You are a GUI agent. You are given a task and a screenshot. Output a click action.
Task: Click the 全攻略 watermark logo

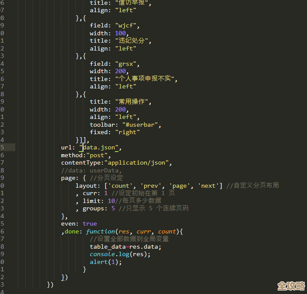click(x=291, y=286)
